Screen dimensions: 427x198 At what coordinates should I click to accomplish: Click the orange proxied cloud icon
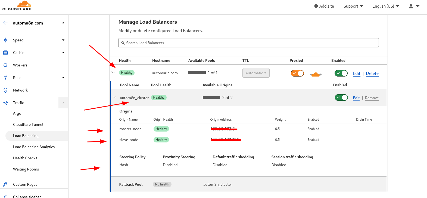coord(316,74)
